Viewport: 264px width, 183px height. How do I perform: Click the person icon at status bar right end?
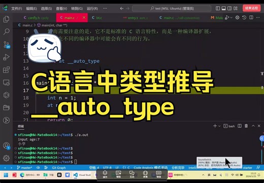tap(258, 167)
